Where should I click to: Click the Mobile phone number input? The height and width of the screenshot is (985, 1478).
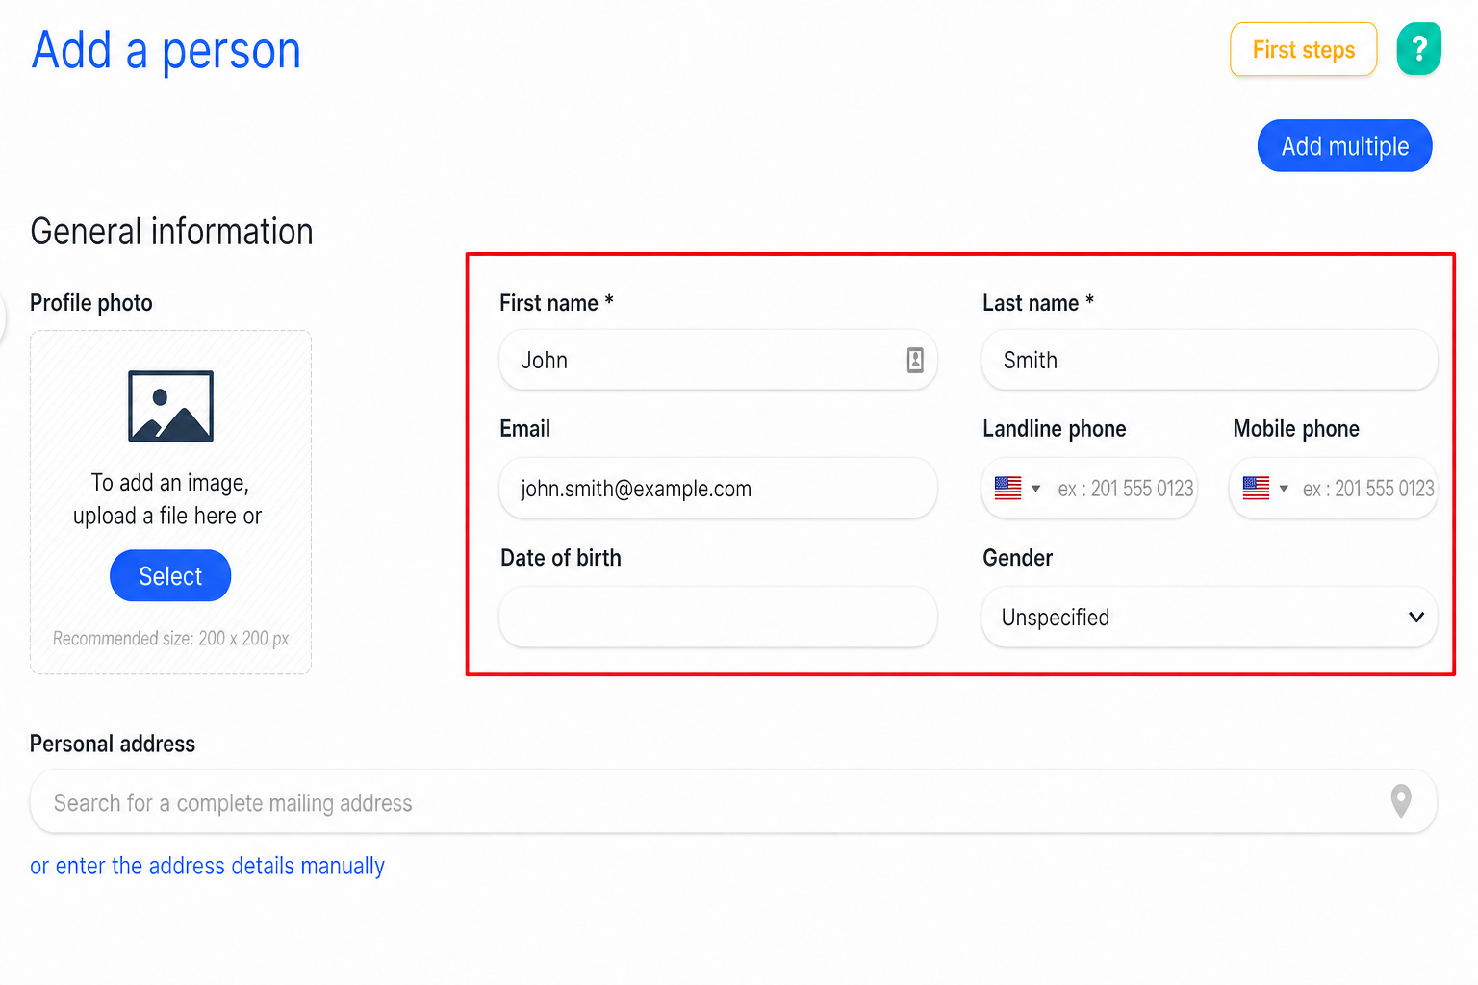[x=1367, y=489]
